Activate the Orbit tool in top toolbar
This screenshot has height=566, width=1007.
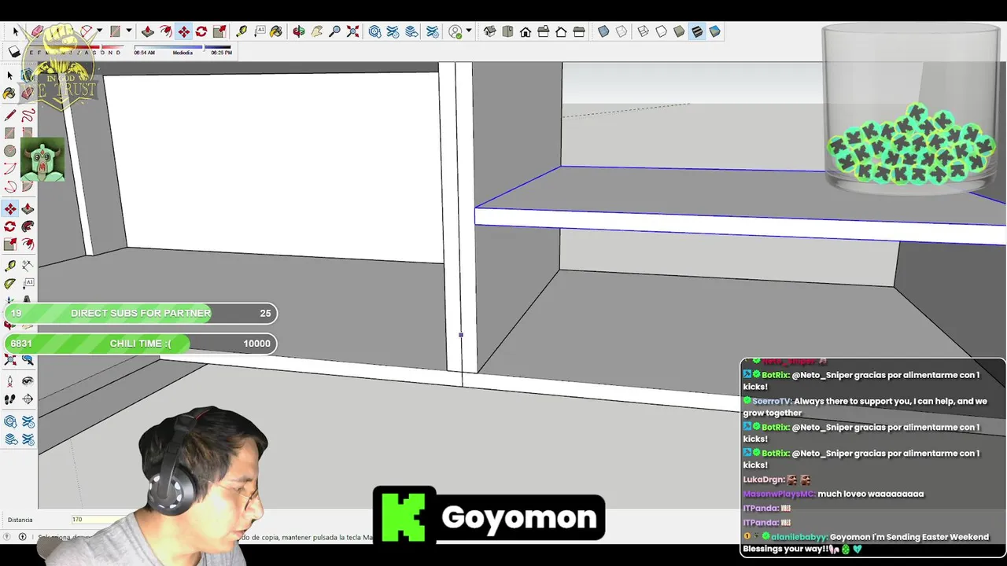299,31
